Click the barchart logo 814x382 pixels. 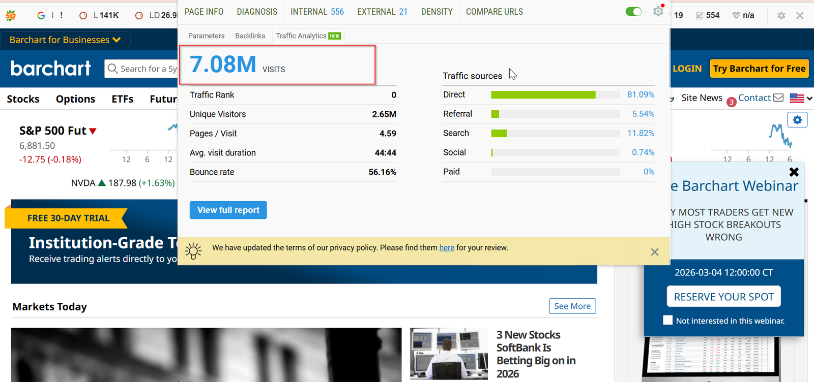click(51, 68)
